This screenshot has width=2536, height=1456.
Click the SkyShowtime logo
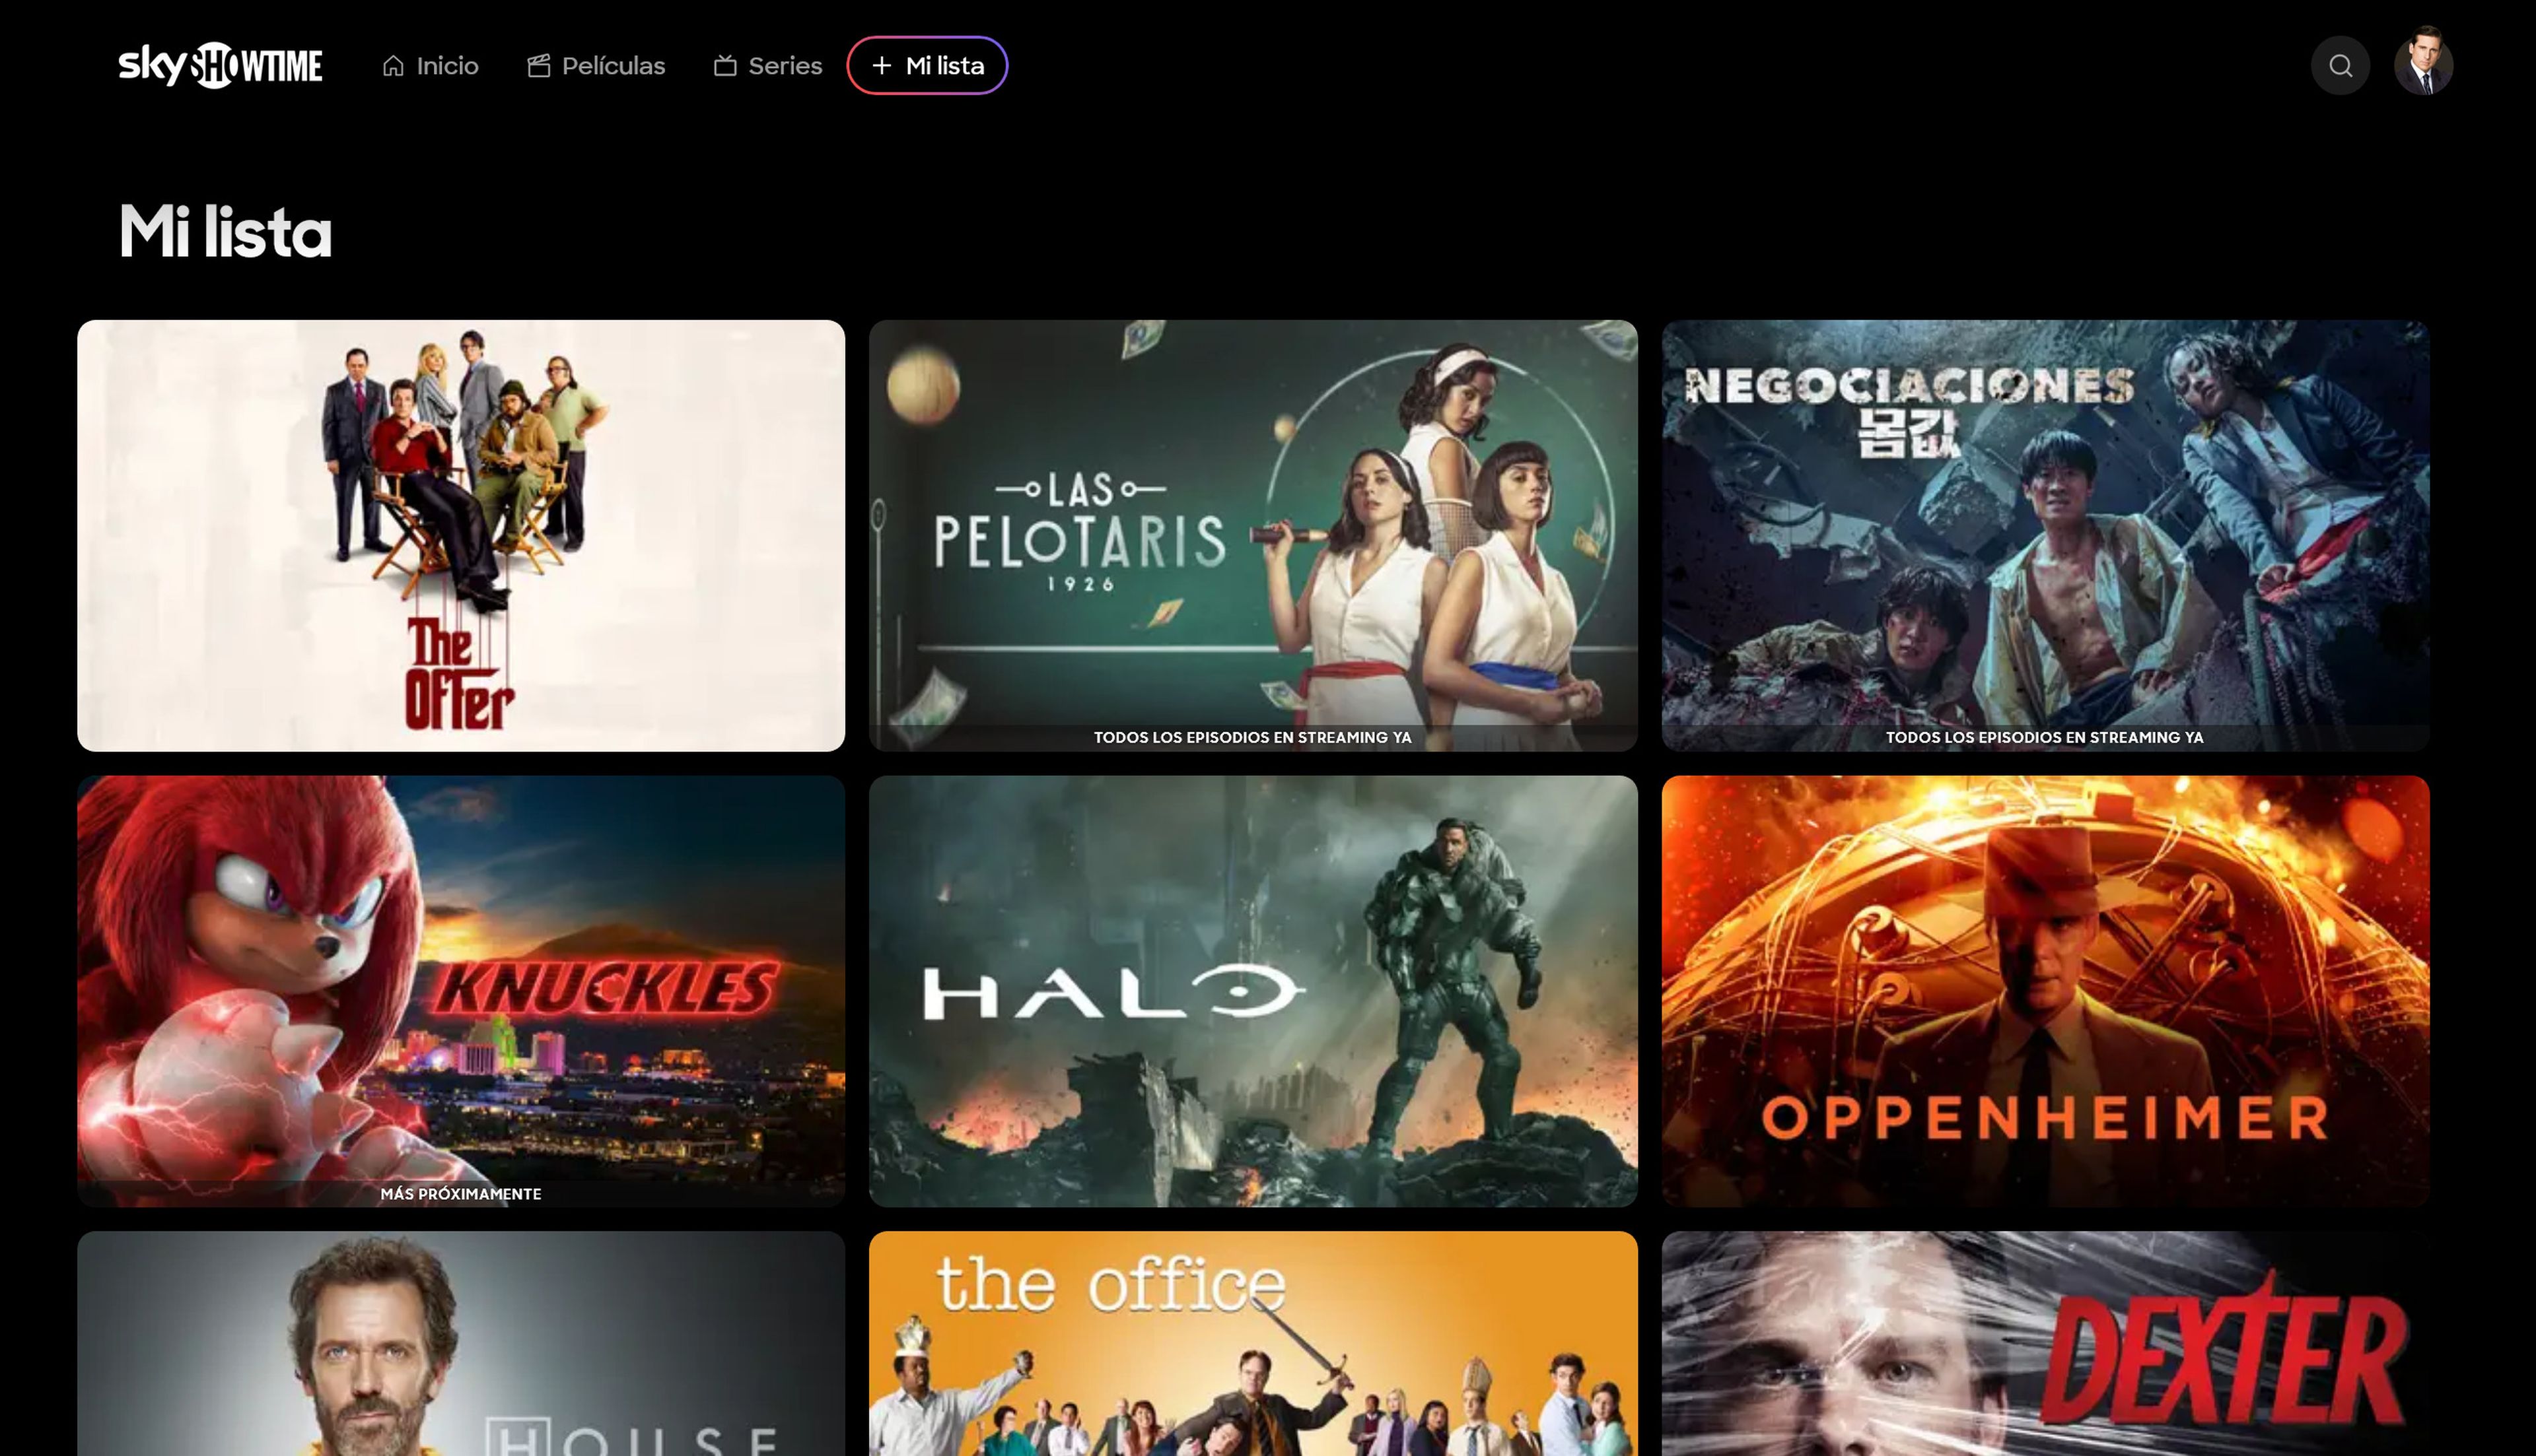[220, 65]
